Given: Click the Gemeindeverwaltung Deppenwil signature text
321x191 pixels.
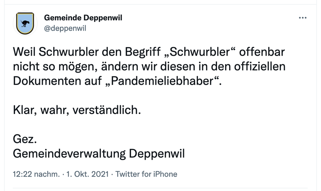Looking at the screenshot, I should point(99,154).
